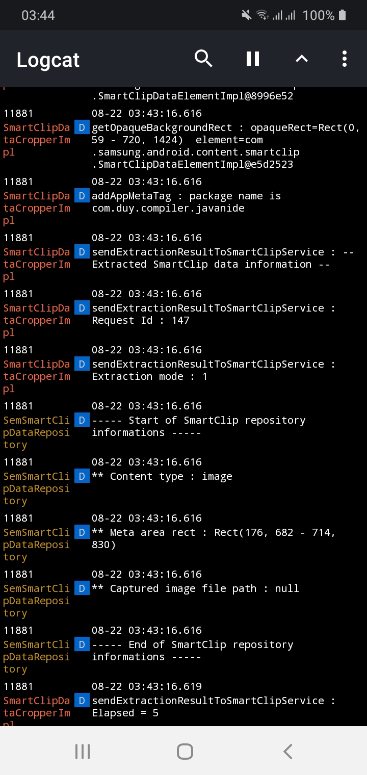Tap the D badge next to Content type image

pyautogui.click(x=82, y=476)
